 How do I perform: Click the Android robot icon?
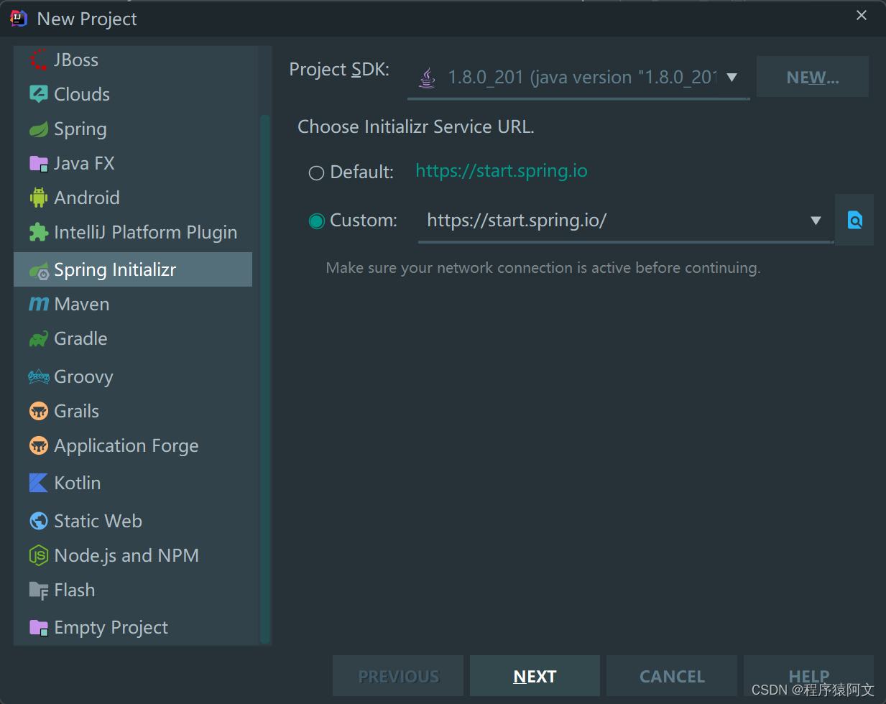pyautogui.click(x=38, y=198)
